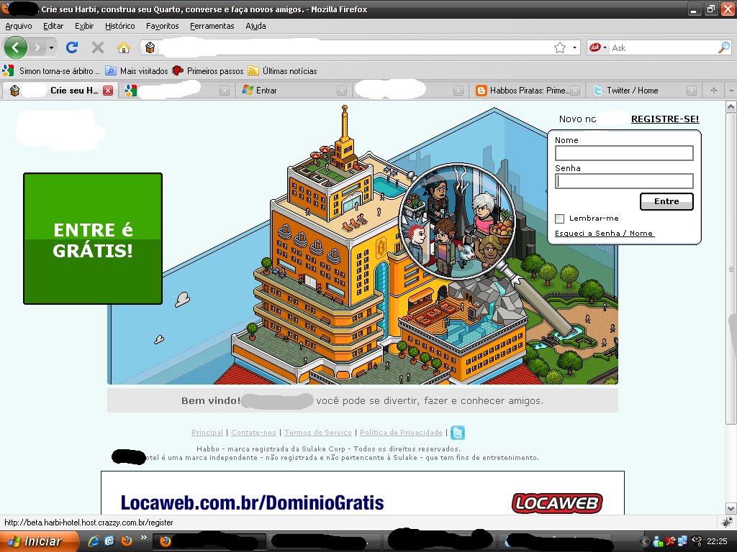Screen dimensions: 737x552
Task: Click the taskbar clock showing 22:25
Action: point(717,542)
